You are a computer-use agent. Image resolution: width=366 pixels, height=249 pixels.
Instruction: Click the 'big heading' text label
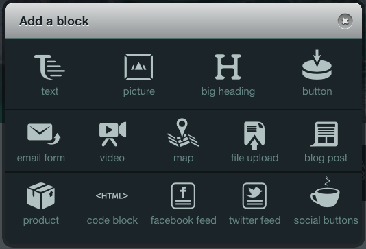pos(228,91)
